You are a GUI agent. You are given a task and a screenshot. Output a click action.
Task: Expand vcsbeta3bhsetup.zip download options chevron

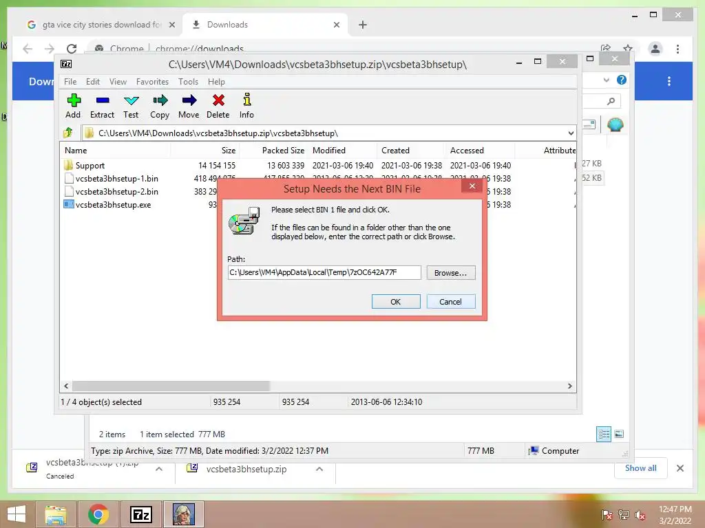coord(319,469)
